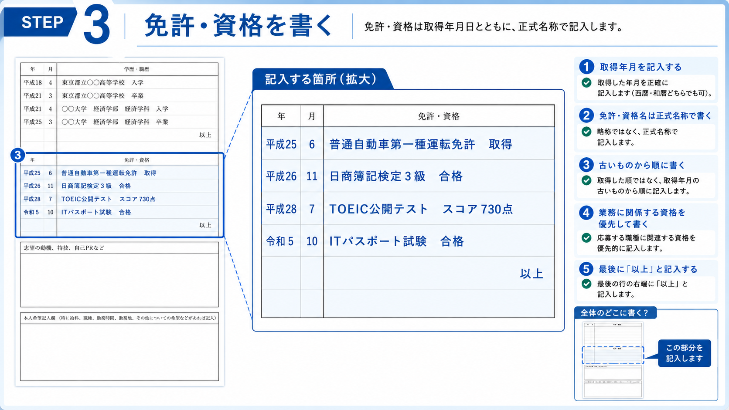Screen dimensions: 729x410
Task: Select the ○○大学 経済学部 経済学科 入学 row
Action: (x=120, y=108)
